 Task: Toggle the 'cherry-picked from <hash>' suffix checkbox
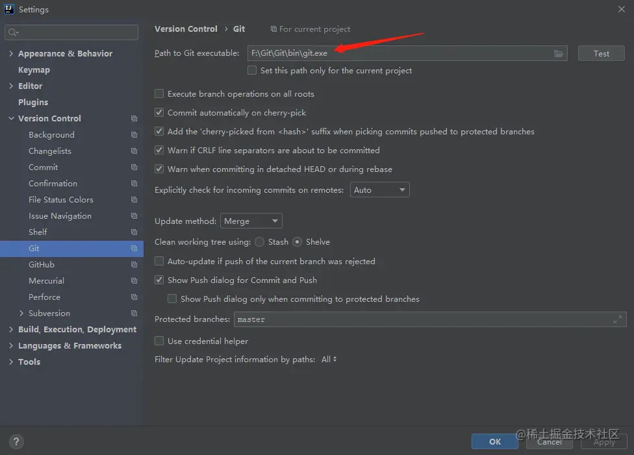point(159,131)
